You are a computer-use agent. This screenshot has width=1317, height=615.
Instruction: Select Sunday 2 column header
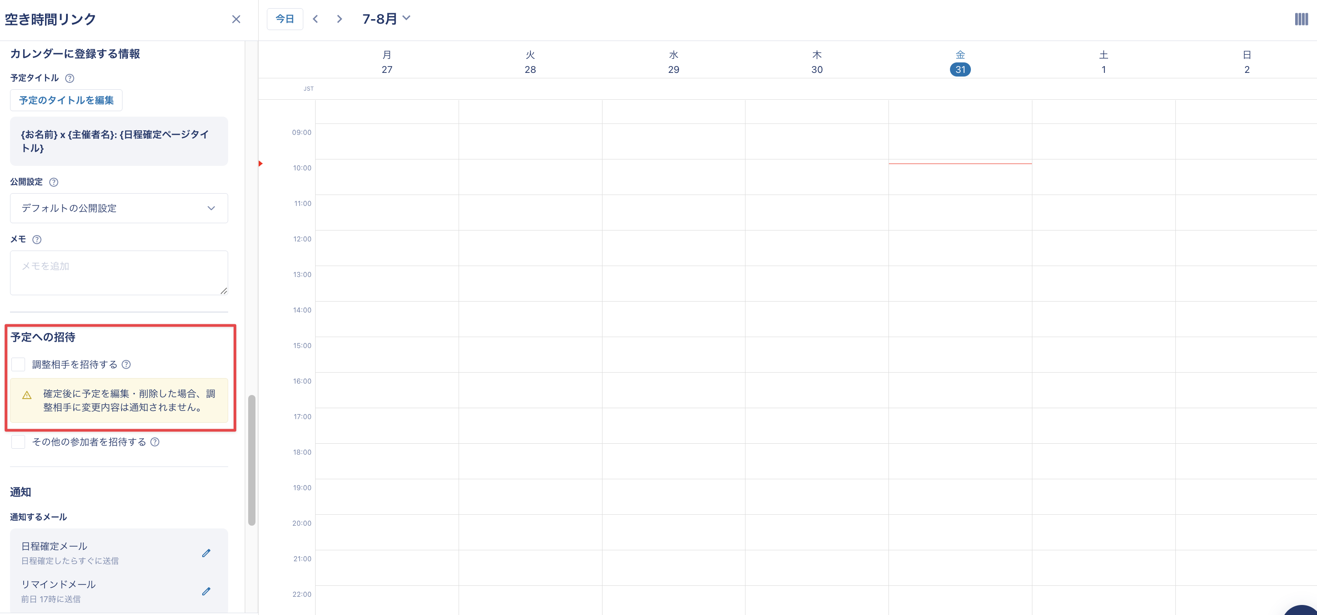tap(1247, 62)
